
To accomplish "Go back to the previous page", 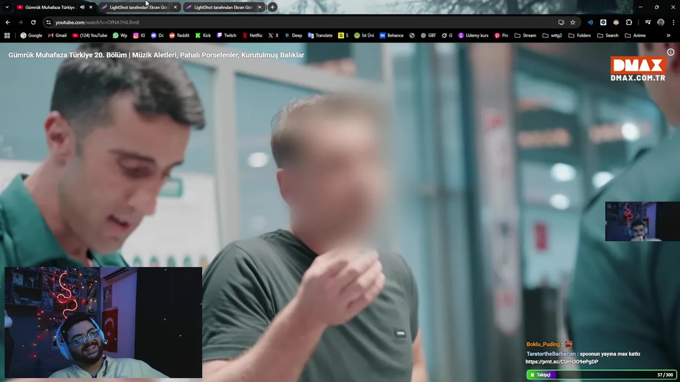I will pyautogui.click(x=7, y=22).
